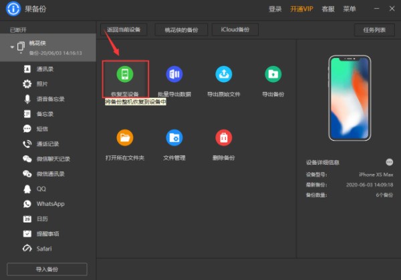Click the 恢复至设备 restore-to-device icon
401x280 pixels.
pyautogui.click(x=125, y=74)
